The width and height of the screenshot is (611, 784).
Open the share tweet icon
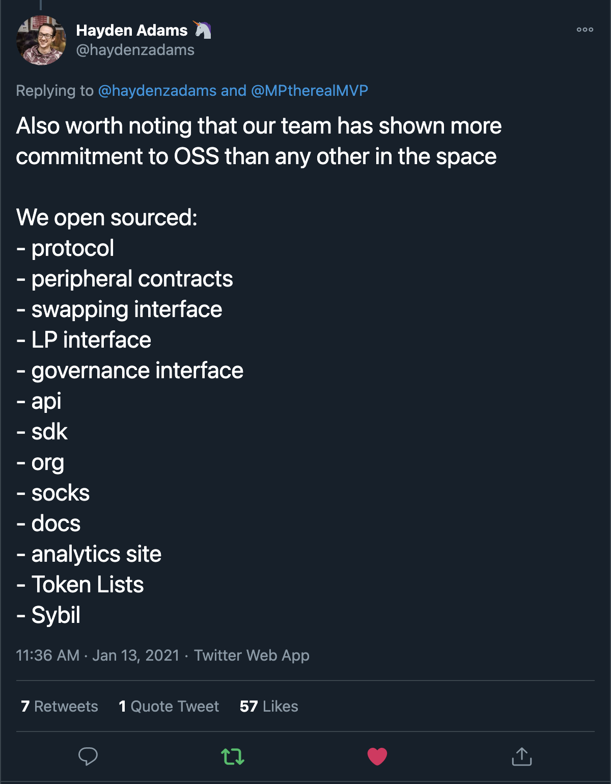coord(521,756)
